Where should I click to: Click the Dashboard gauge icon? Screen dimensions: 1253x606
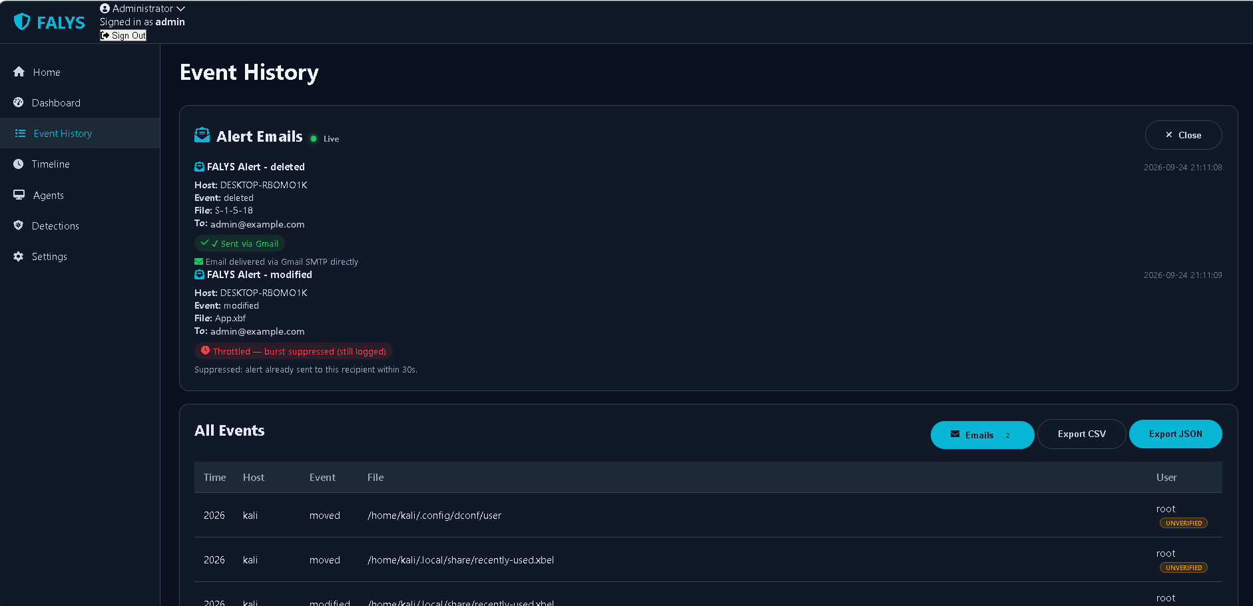pyautogui.click(x=19, y=102)
